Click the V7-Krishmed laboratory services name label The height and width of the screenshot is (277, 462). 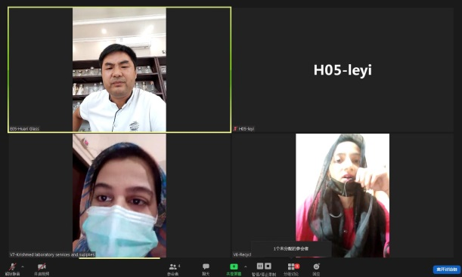pyautogui.click(x=52, y=254)
